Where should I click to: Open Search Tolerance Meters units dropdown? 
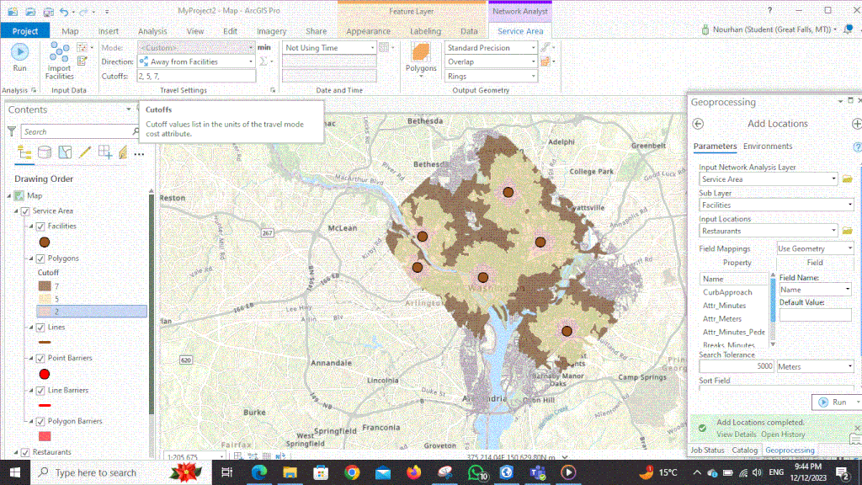click(815, 366)
